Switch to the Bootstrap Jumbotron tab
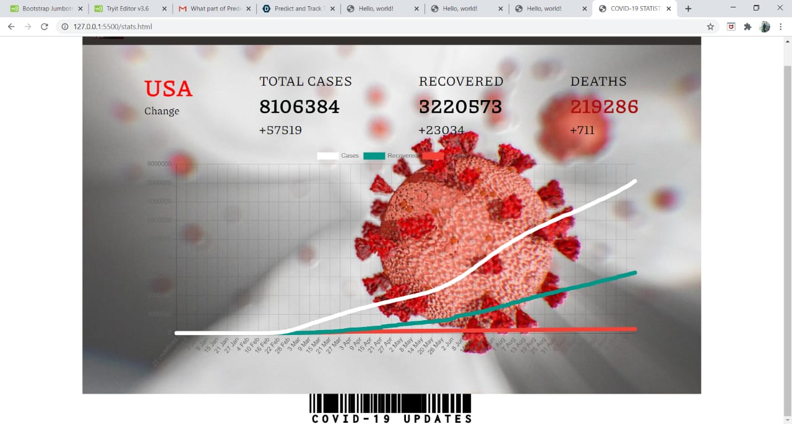This screenshot has height=424, width=792. coord(46,9)
